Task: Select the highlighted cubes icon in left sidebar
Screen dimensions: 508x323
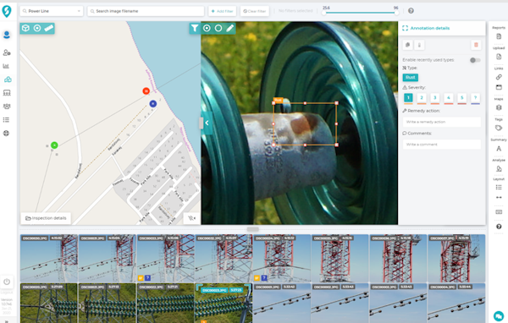Action: (8, 79)
